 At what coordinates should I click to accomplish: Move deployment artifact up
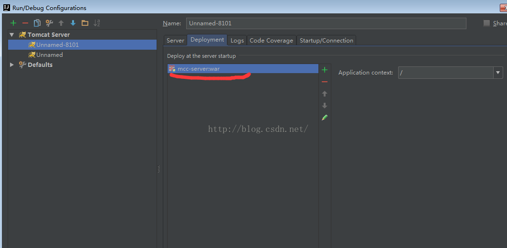tap(325, 94)
